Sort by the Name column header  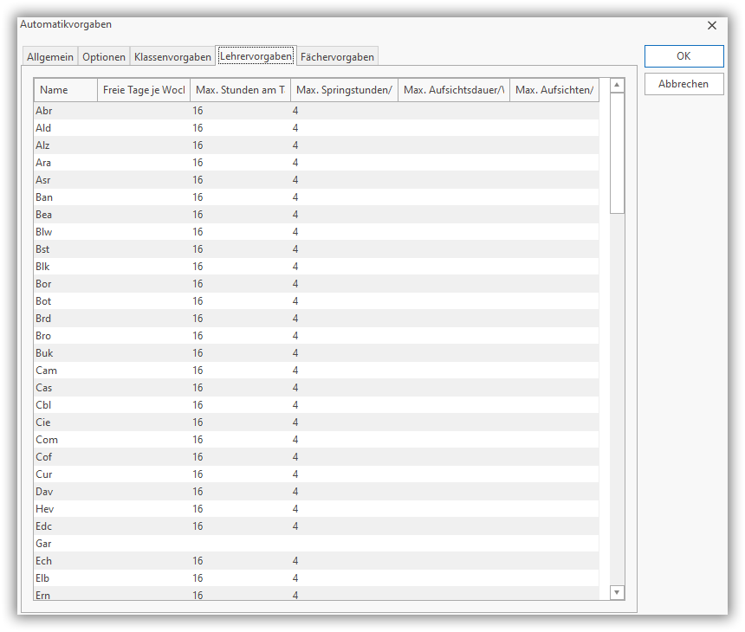coord(65,90)
